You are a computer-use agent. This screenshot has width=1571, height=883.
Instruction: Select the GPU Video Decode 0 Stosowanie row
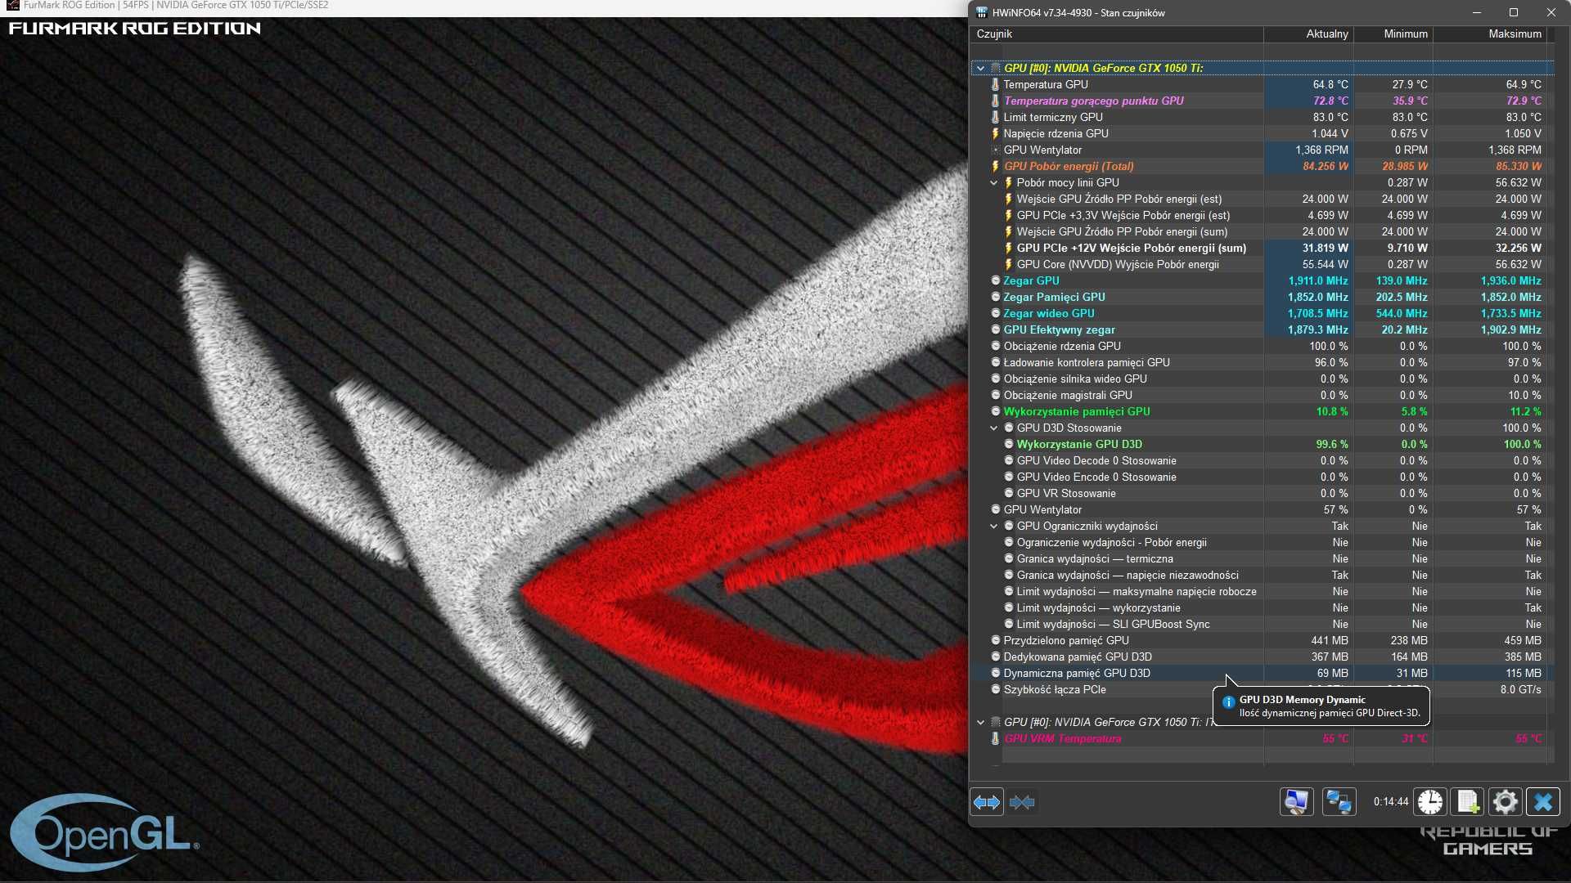[x=1262, y=460]
